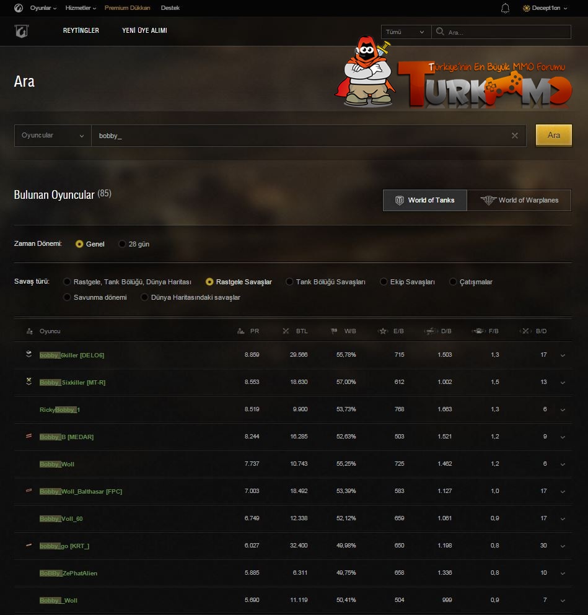Click the search magnifier icon in header
The width and height of the screenshot is (588, 615).
(x=440, y=32)
